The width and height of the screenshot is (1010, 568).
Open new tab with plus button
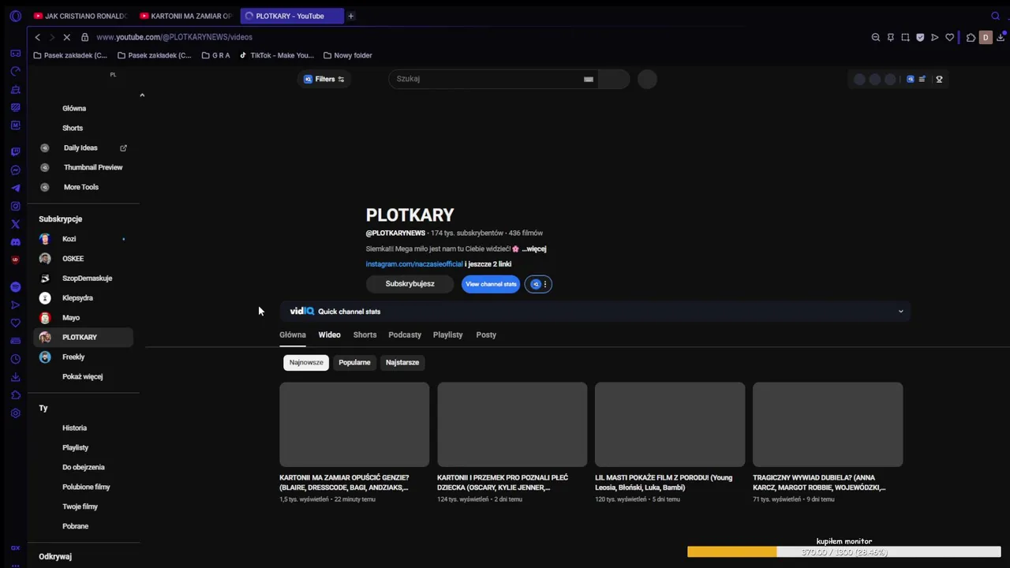tap(350, 16)
